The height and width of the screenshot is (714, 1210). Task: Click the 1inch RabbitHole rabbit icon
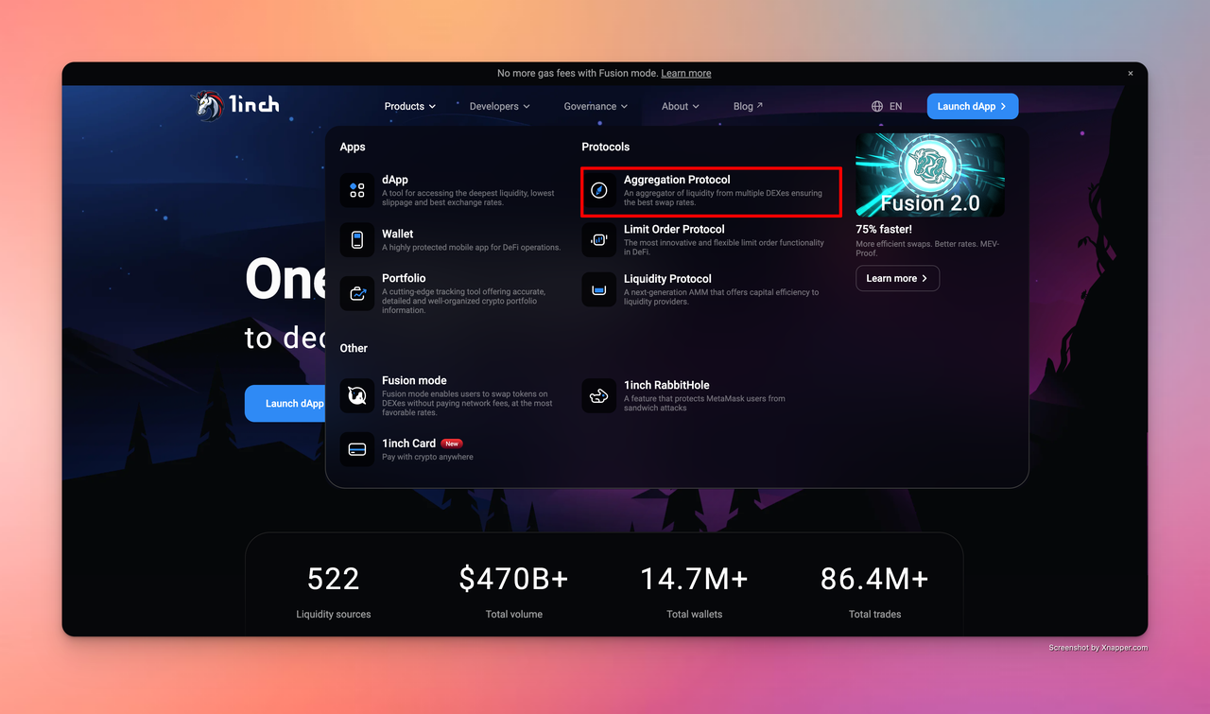599,396
